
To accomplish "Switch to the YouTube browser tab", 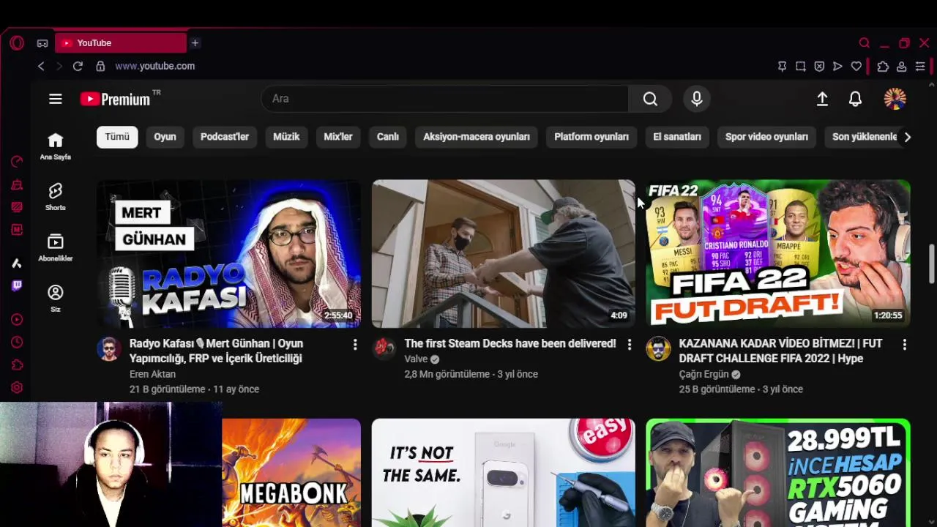I will [121, 43].
